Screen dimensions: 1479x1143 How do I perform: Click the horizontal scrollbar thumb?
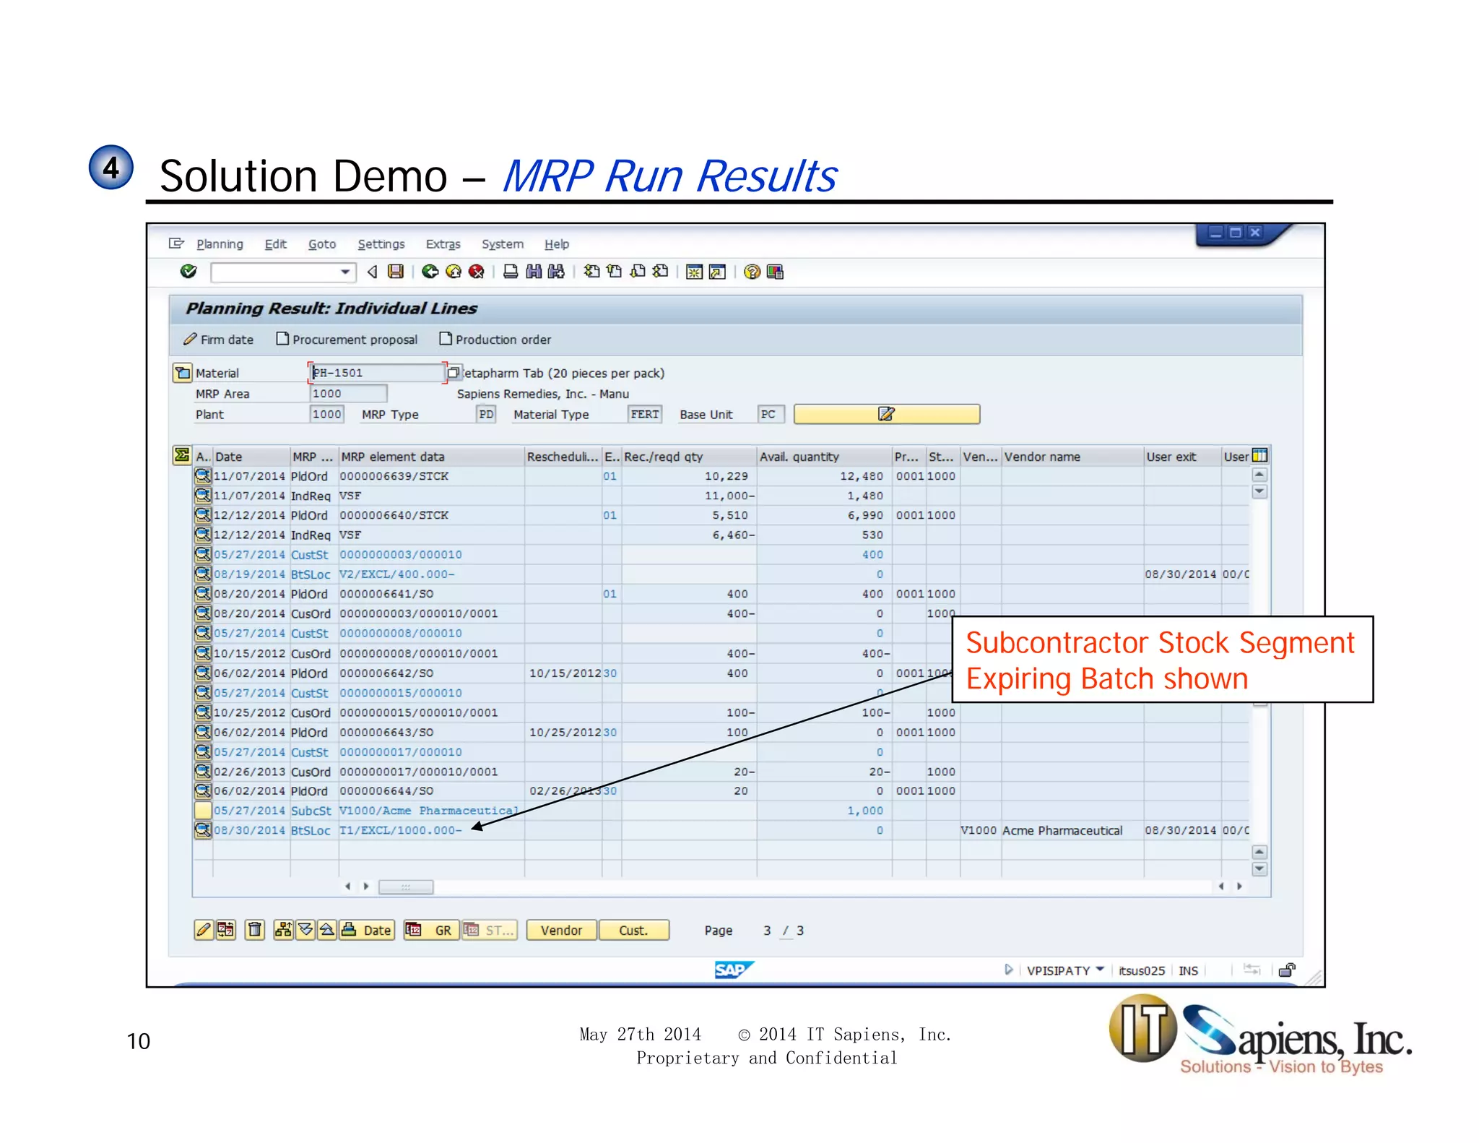point(406,887)
